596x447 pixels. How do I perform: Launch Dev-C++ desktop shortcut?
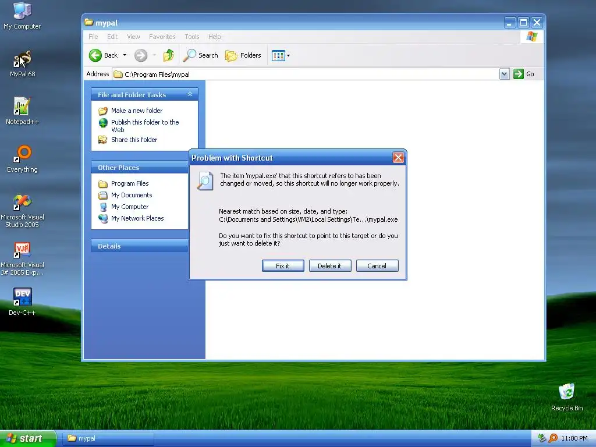[x=22, y=302]
